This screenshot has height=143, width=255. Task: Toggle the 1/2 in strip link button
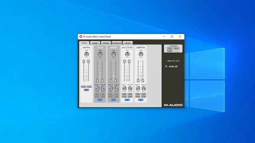click(100, 100)
